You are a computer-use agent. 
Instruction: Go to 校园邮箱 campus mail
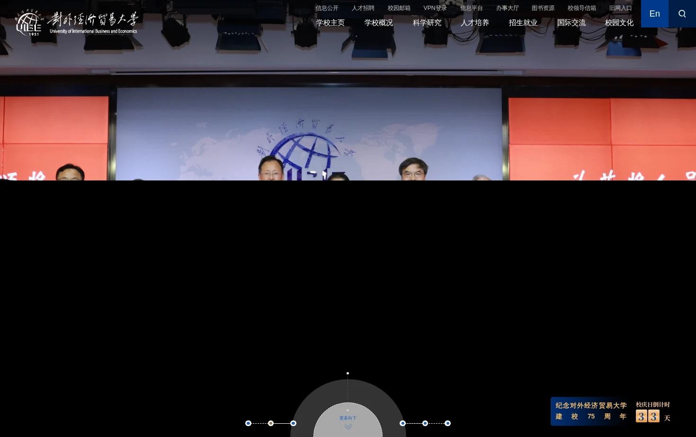[399, 8]
